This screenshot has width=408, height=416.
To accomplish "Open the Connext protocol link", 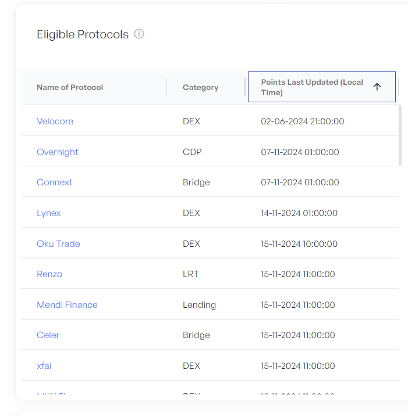I will (x=55, y=182).
